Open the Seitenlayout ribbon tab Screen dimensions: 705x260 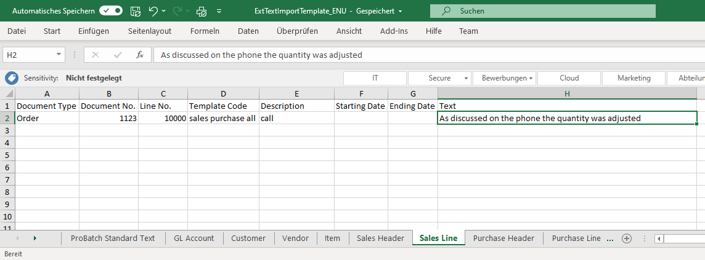[x=150, y=31]
